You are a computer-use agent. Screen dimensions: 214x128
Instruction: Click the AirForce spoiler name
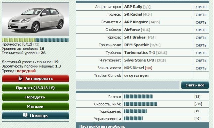132,30
